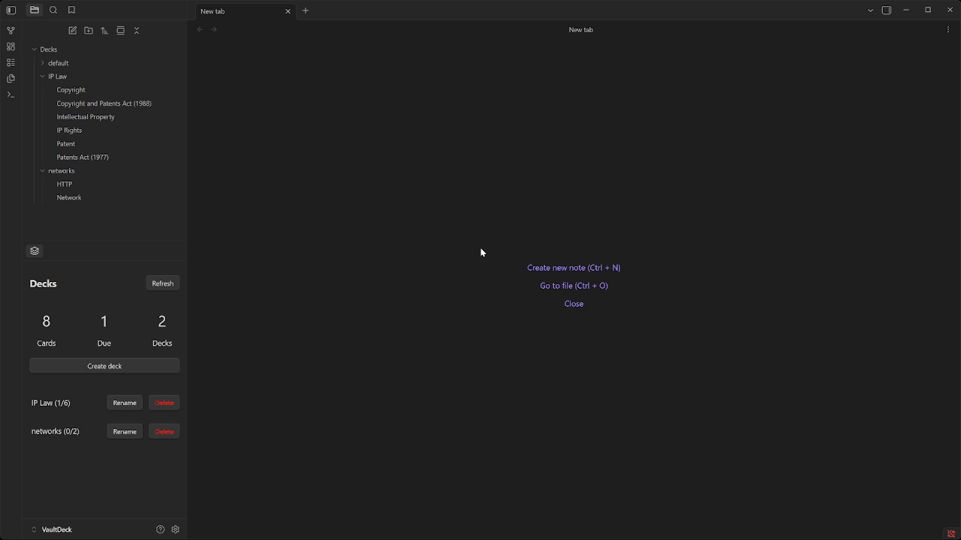Collapse the networks deck

(x=43, y=170)
